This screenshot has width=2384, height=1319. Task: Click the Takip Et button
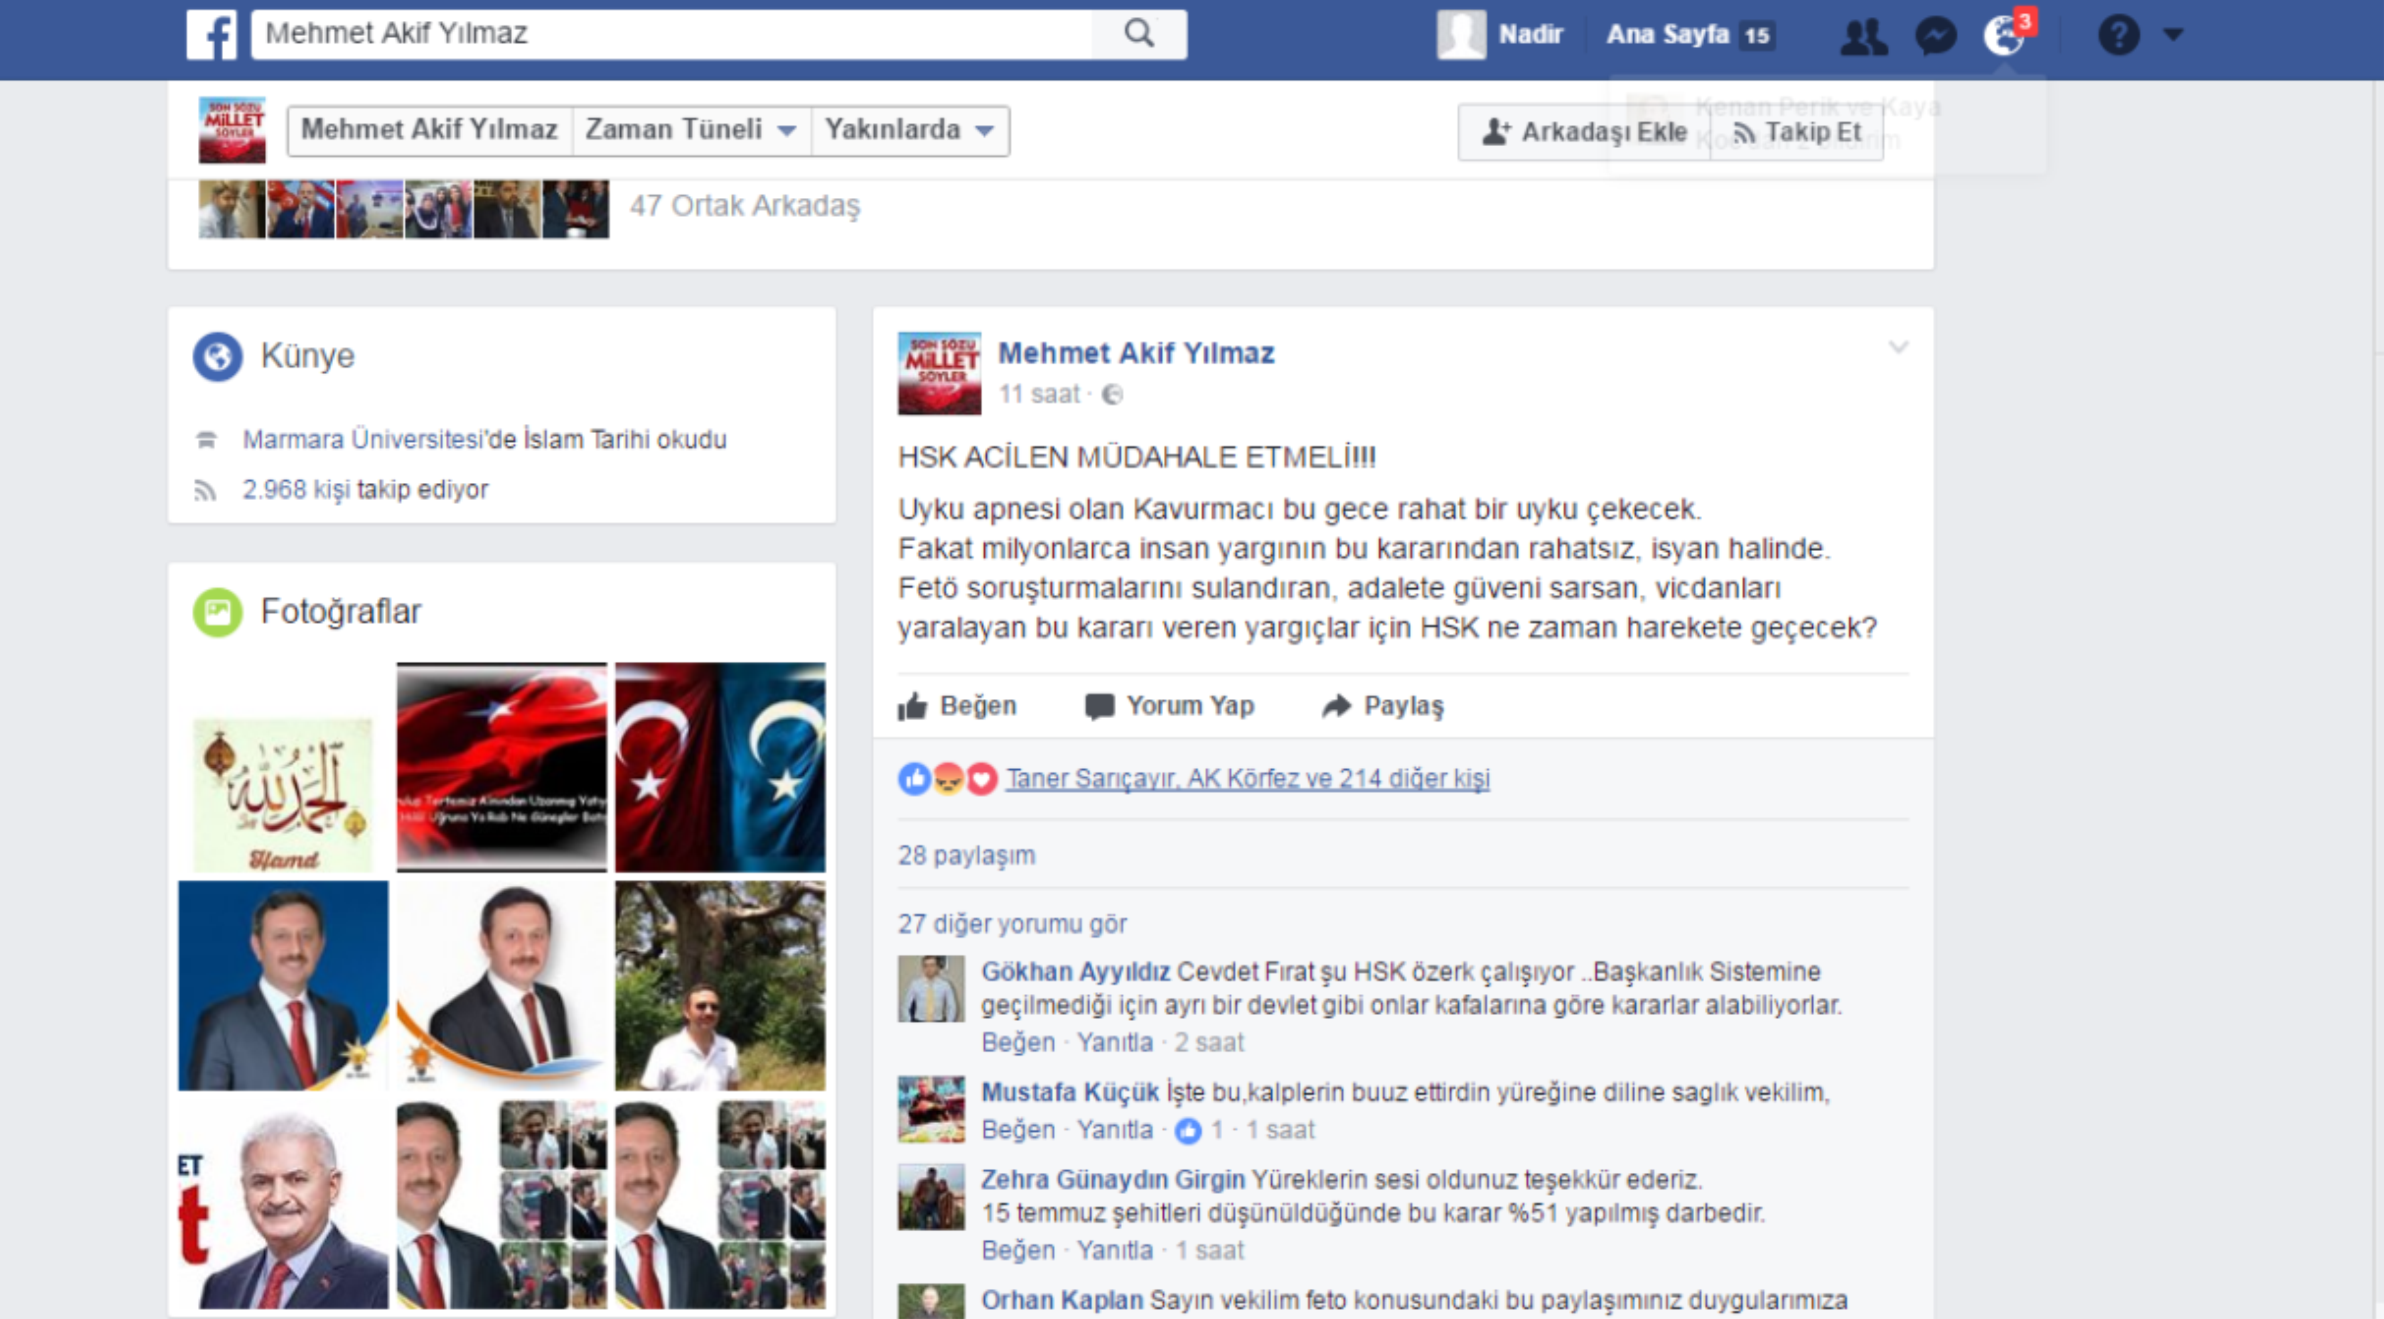click(1796, 132)
